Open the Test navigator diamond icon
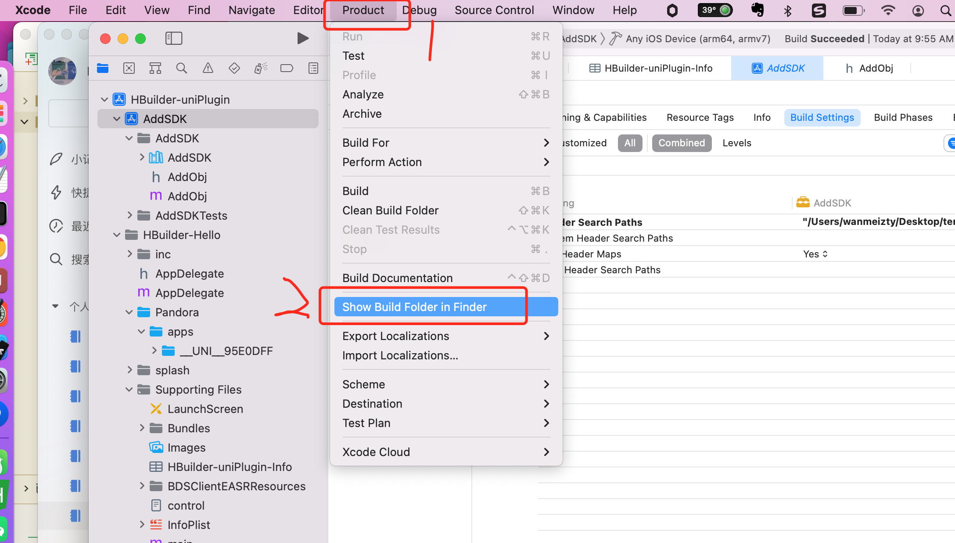 pos(234,68)
